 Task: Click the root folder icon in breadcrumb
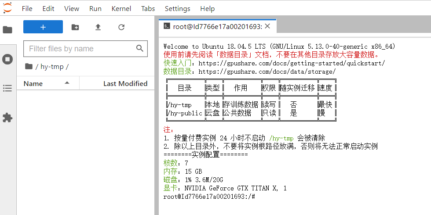point(29,66)
